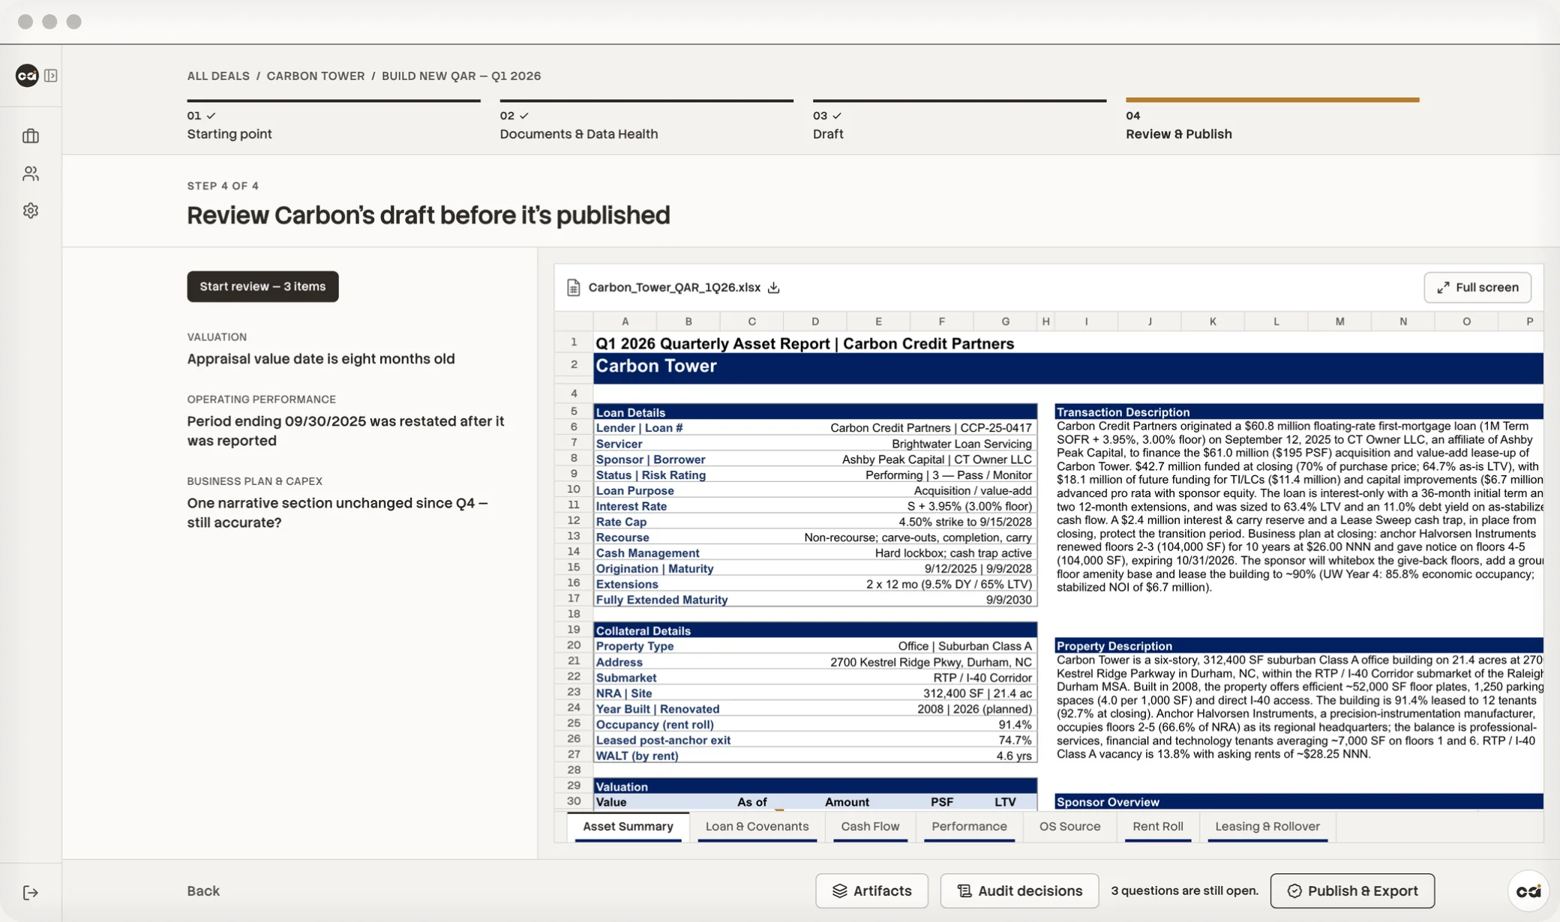Open the team members icon
The width and height of the screenshot is (1560, 922).
31,174
